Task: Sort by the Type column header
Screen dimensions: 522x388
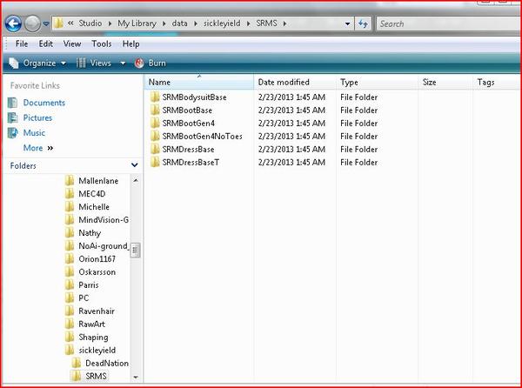Action: (378, 82)
